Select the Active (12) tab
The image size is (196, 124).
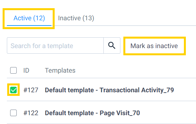[x=29, y=18]
